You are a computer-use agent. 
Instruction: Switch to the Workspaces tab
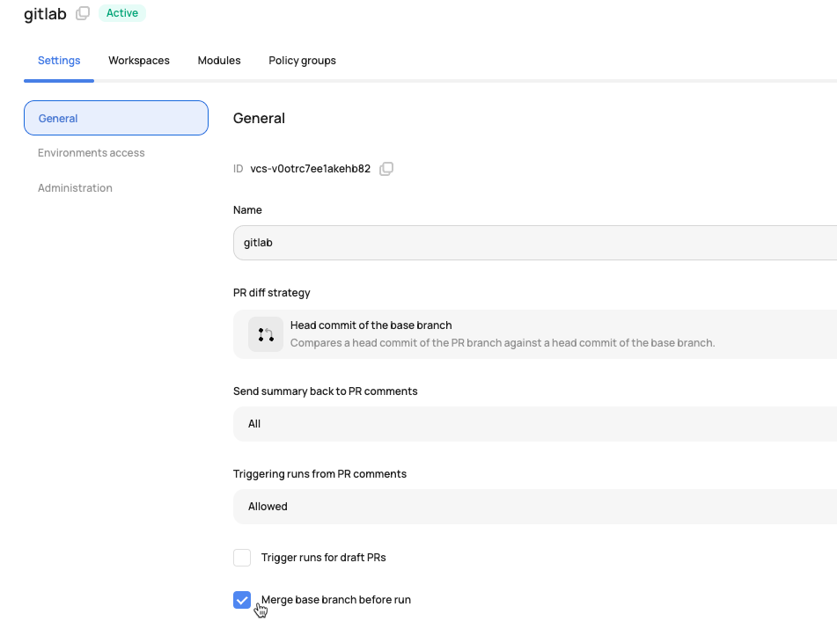[x=139, y=61]
